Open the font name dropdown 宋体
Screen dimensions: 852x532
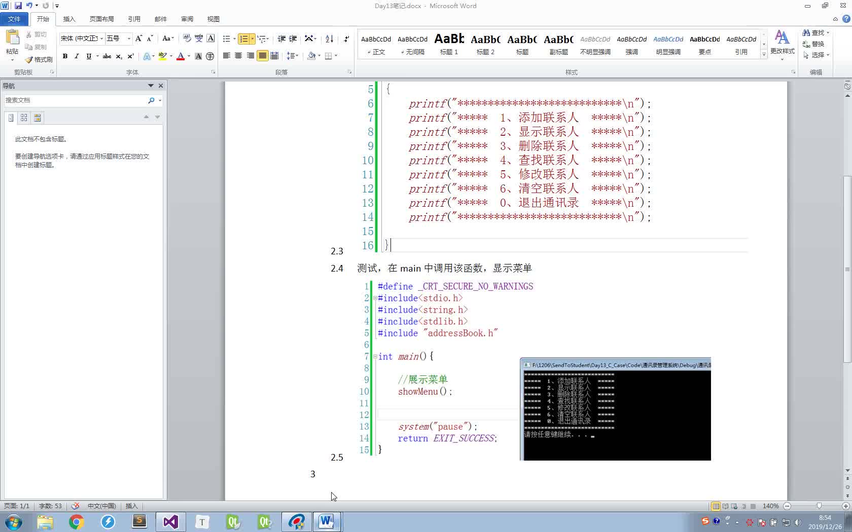coord(102,39)
